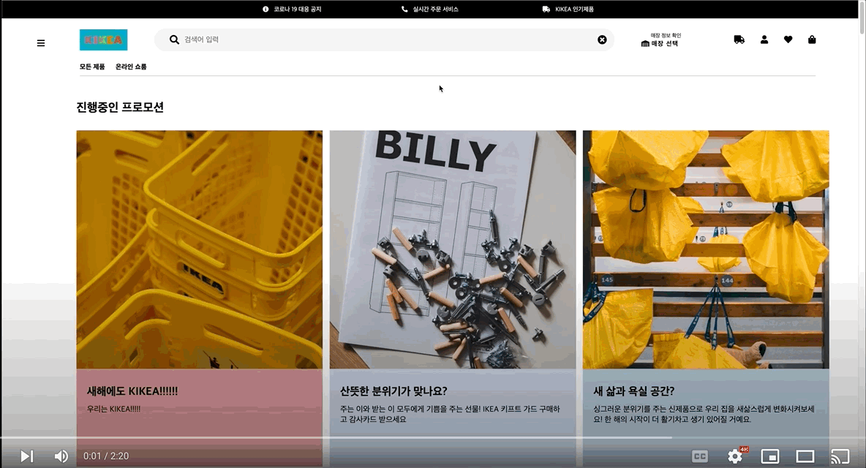Open the hamburger menu icon
Image resolution: width=866 pixels, height=468 pixels.
(x=41, y=43)
